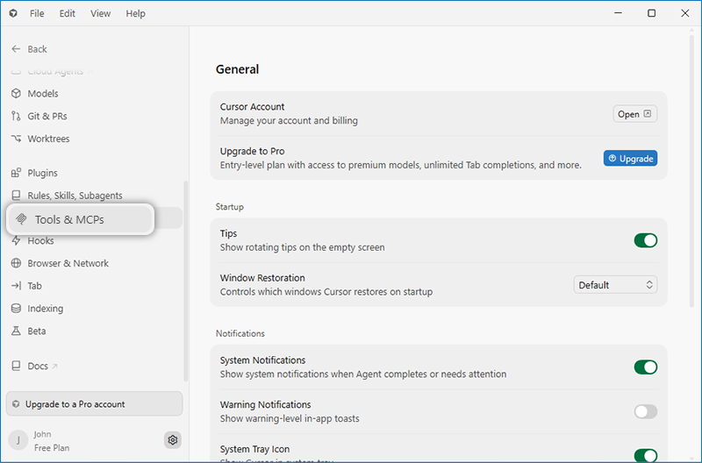This screenshot has height=463, width=702.
Task: Click the cube icon in Upgrade to a Pro account
Action: pos(16,404)
